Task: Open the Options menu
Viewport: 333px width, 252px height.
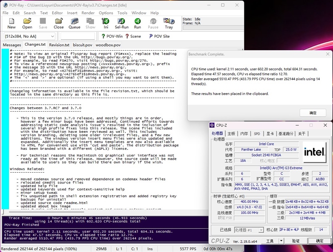Action: [106, 13]
